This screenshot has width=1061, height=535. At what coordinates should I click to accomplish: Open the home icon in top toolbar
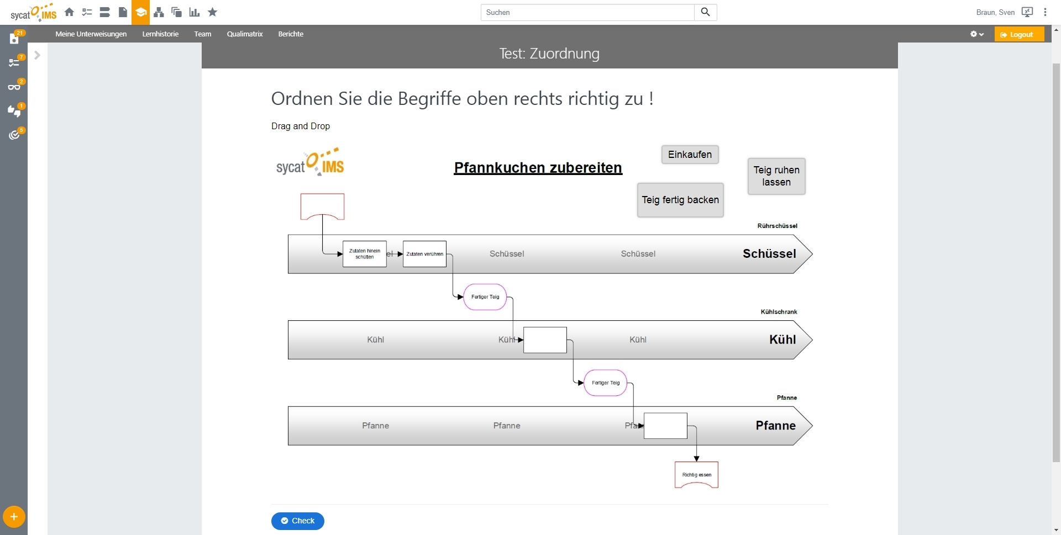69,12
